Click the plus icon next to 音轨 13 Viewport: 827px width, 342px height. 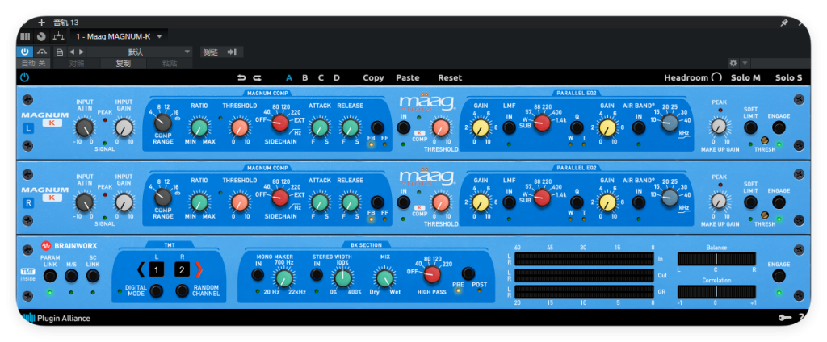tap(42, 22)
